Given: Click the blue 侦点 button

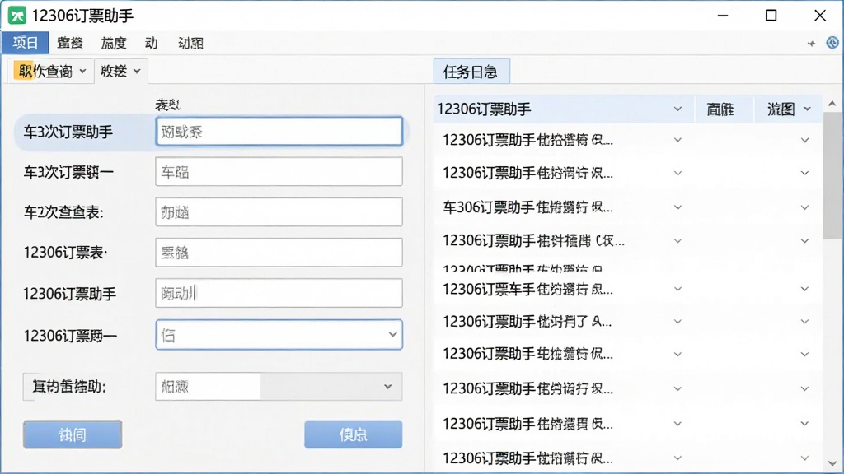Looking at the screenshot, I should pos(353,434).
